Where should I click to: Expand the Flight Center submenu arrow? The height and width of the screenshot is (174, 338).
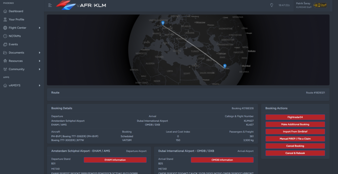click(40, 28)
